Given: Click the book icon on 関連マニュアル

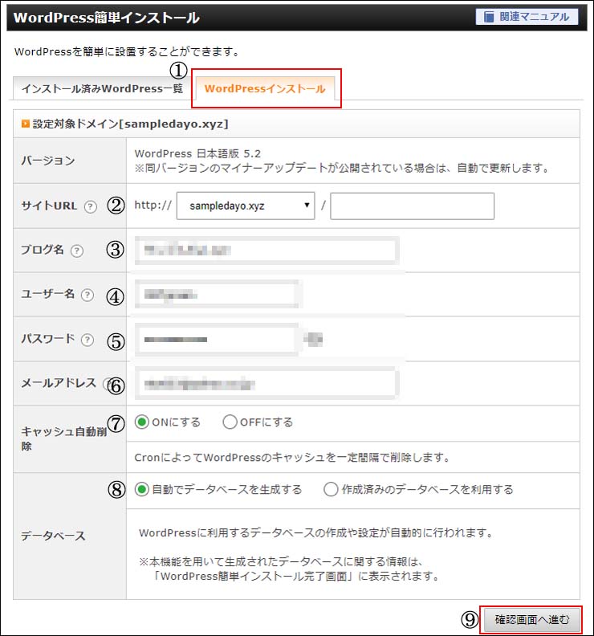Looking at the screenshot, I should pyautogui.click(x=490, y=17).
